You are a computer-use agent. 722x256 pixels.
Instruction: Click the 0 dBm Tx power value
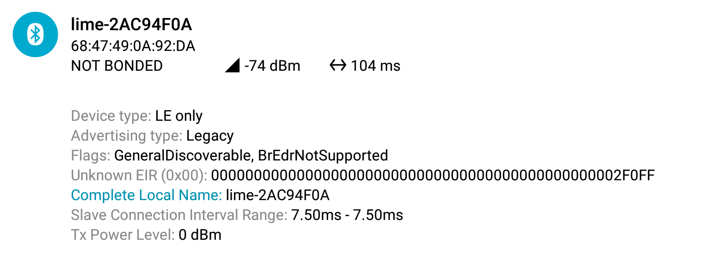tap(200, 235)
